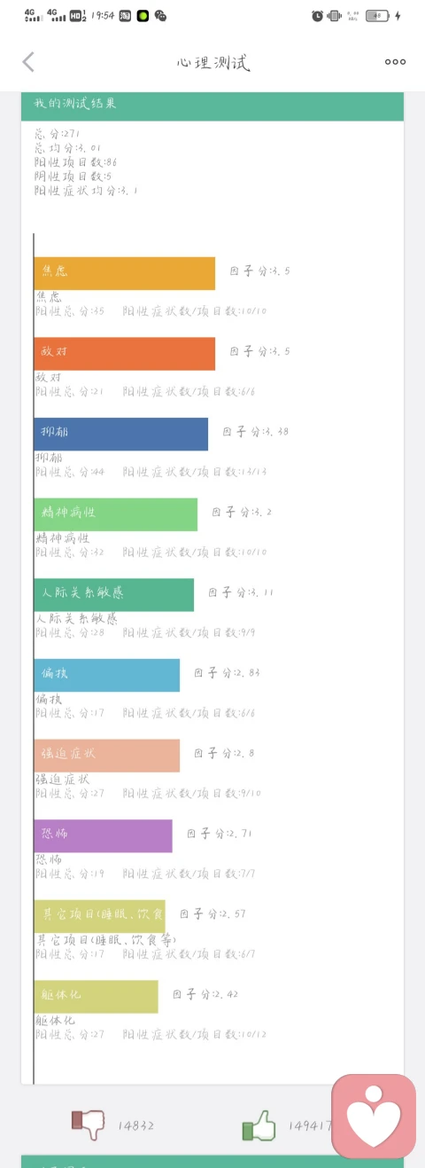Open the three-dot more options menu
The height and width of the screenshot is (1168, 425).
395,61
